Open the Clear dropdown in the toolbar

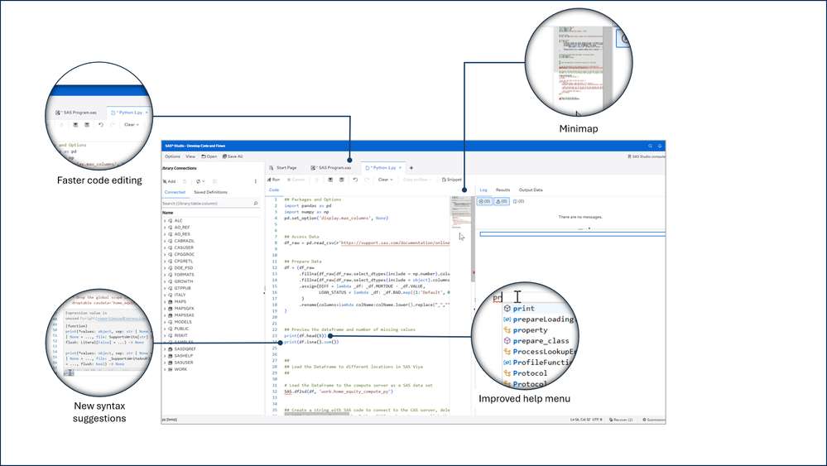385,180
